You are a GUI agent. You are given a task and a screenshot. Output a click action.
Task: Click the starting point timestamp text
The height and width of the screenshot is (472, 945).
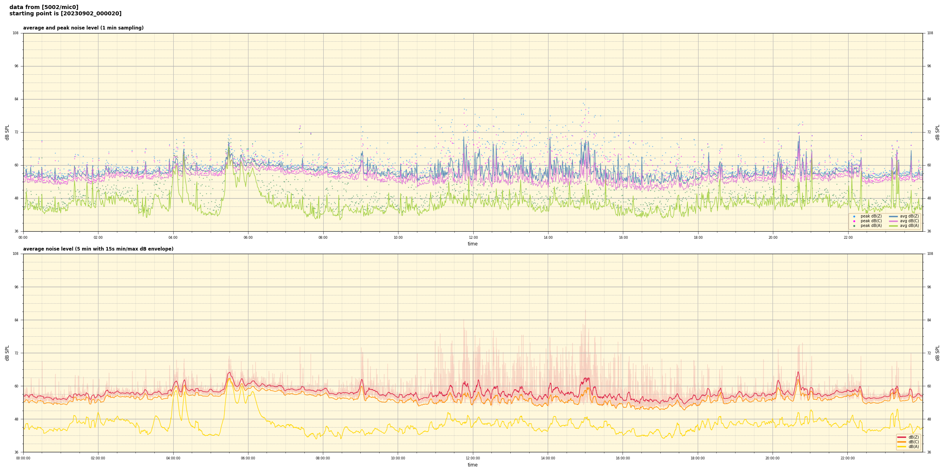(65, 14)
